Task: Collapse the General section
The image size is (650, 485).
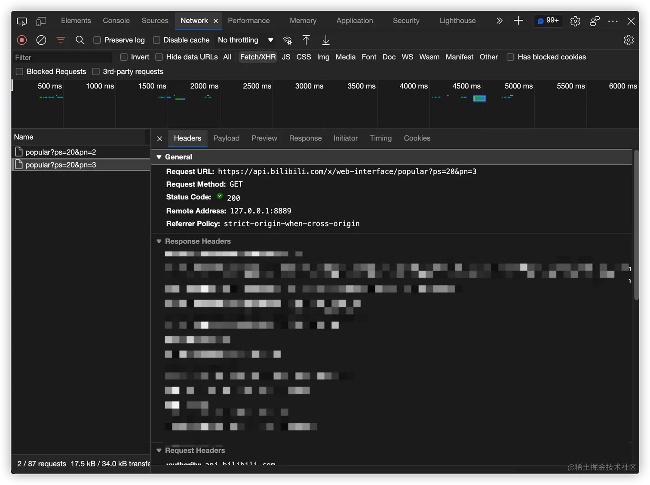Action: pyautogui.click(x=159, y=157)
